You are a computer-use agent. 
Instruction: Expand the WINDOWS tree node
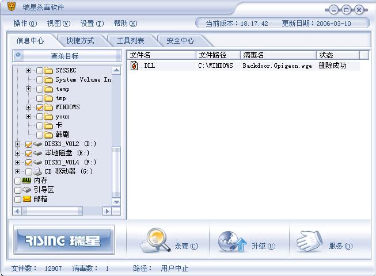(28, 108)
